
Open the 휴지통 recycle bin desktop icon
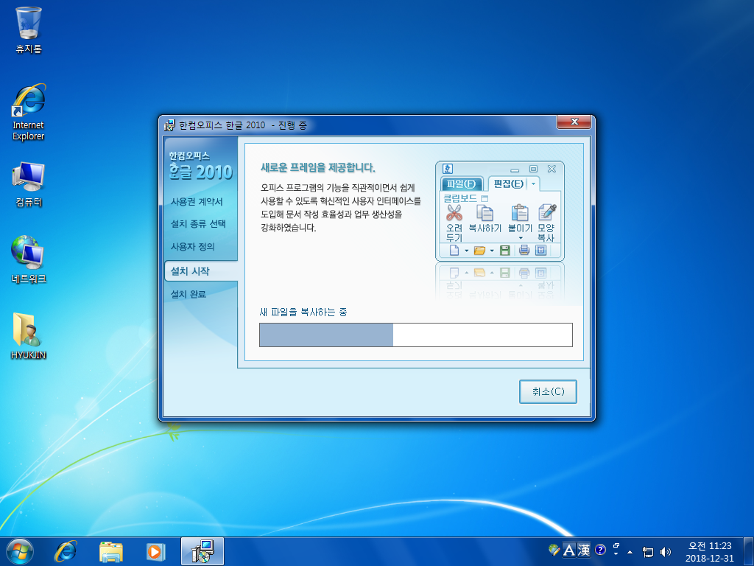click(x=29, y=29)
